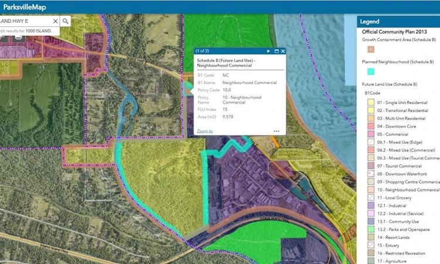Image resolution: width=440 pixels, height=264 pixels.
Task: Click the 04 - Downtown Core swatch
Action: click(x=371, y=126)
